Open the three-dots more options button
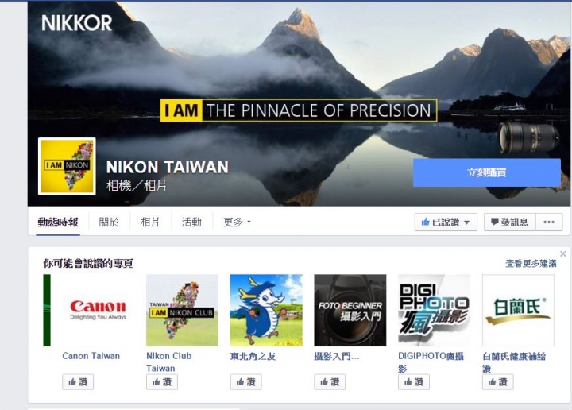This screenshot has width=572, height=410. click(x=549, y=222)
